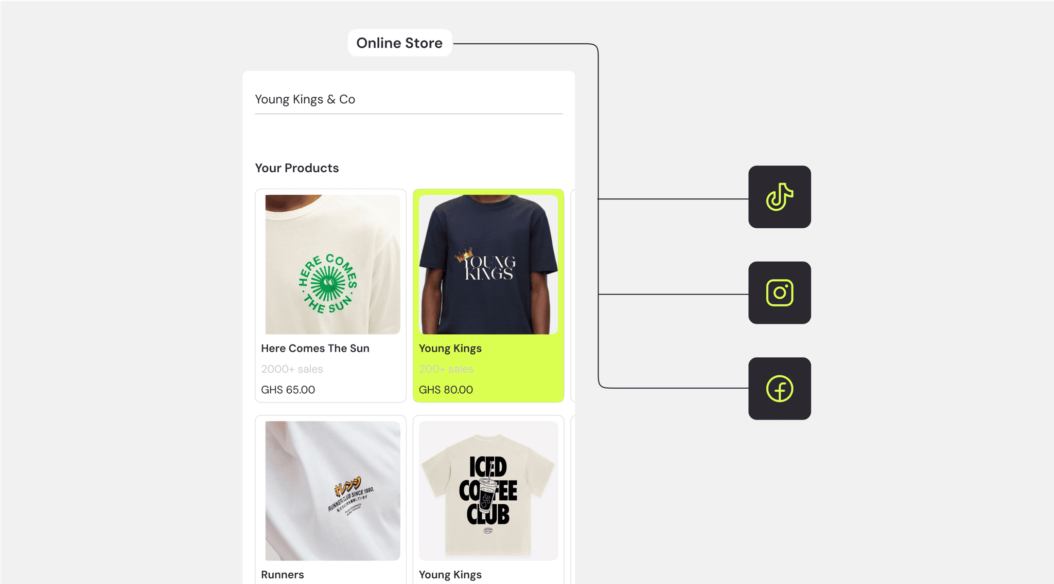Click the 2000+ sales text

pos(292,369)
